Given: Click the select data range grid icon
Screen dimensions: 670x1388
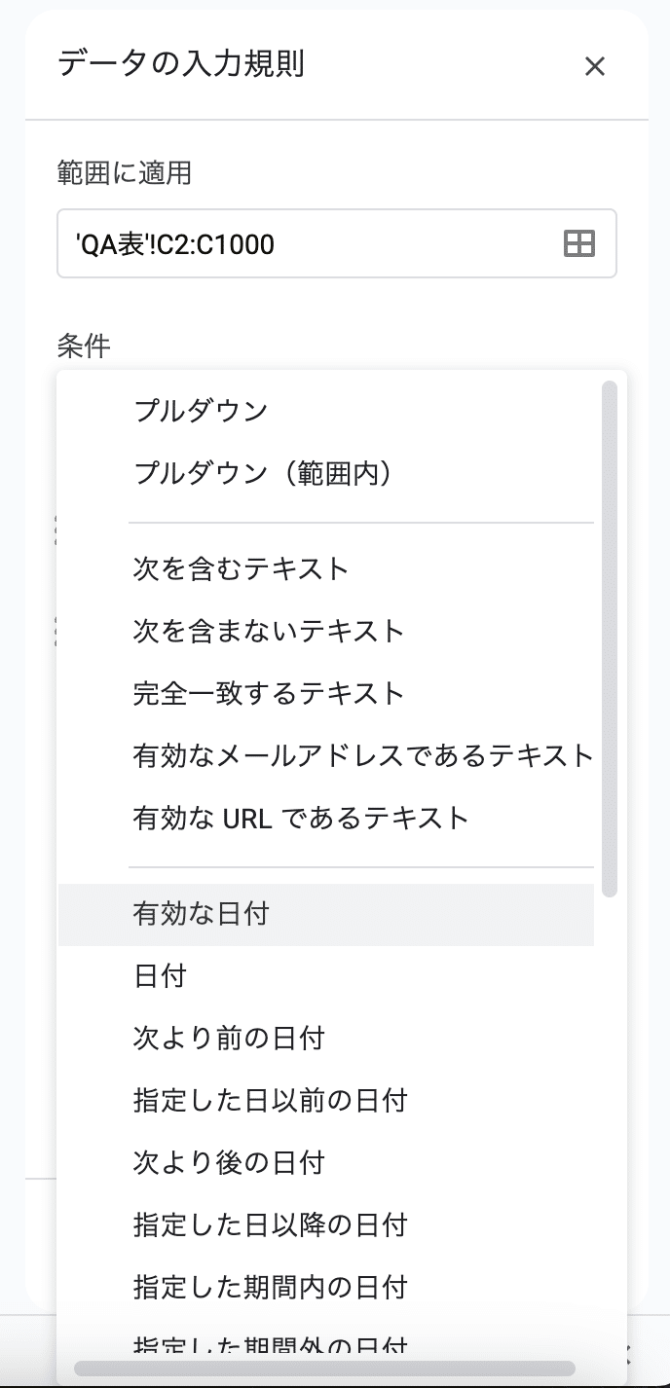Looking at the screenshot, I should (x=579, y=243).
